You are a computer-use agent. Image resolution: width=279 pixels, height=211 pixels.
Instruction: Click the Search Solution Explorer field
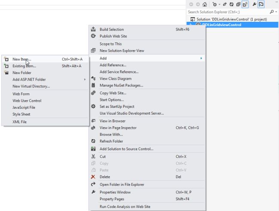point(228,12)
